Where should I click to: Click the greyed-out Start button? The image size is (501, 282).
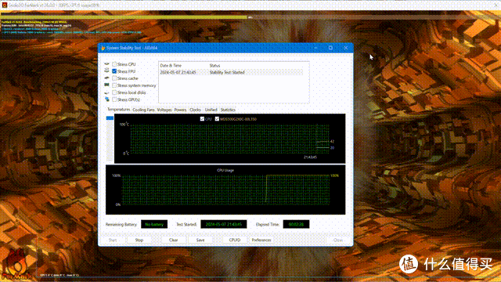click(x=113, y=240)
